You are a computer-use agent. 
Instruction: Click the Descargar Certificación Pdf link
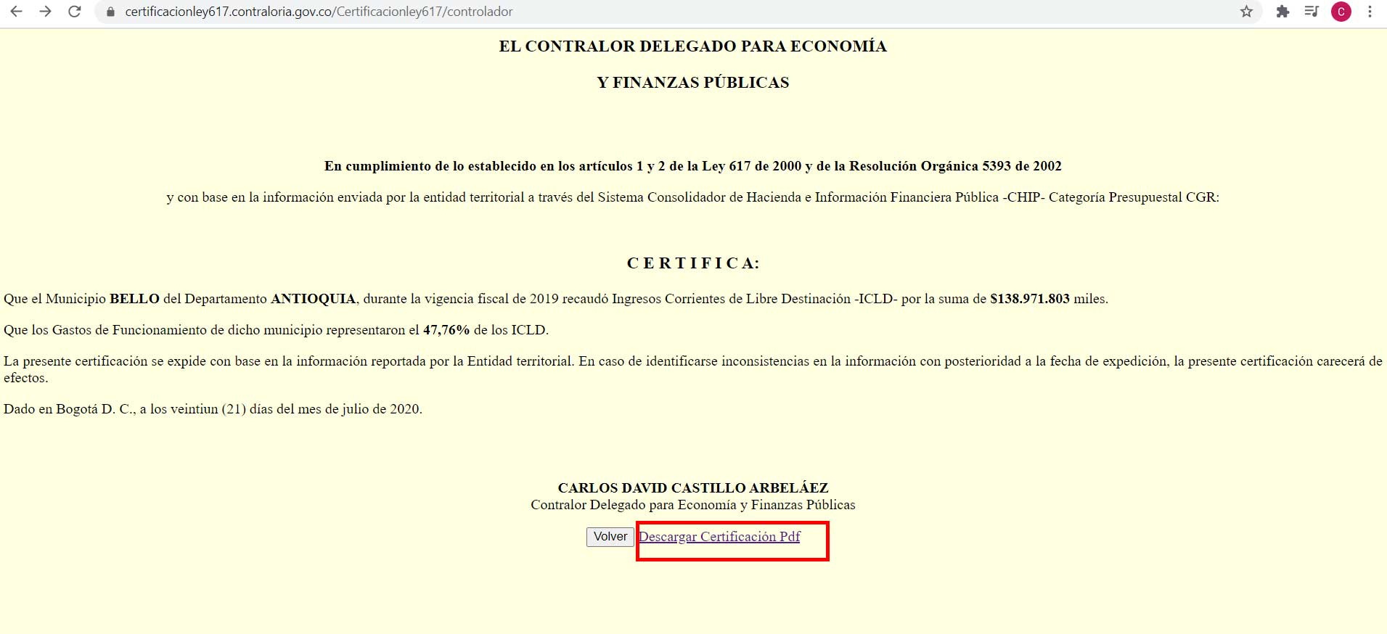pos(719,537)
